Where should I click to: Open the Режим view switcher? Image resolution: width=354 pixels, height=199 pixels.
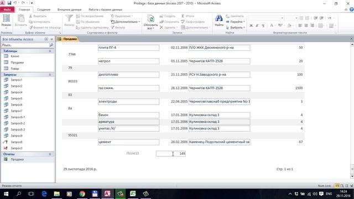pos(6,22)
